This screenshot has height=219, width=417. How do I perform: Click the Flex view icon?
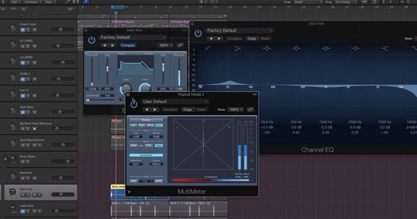[76, 2]
